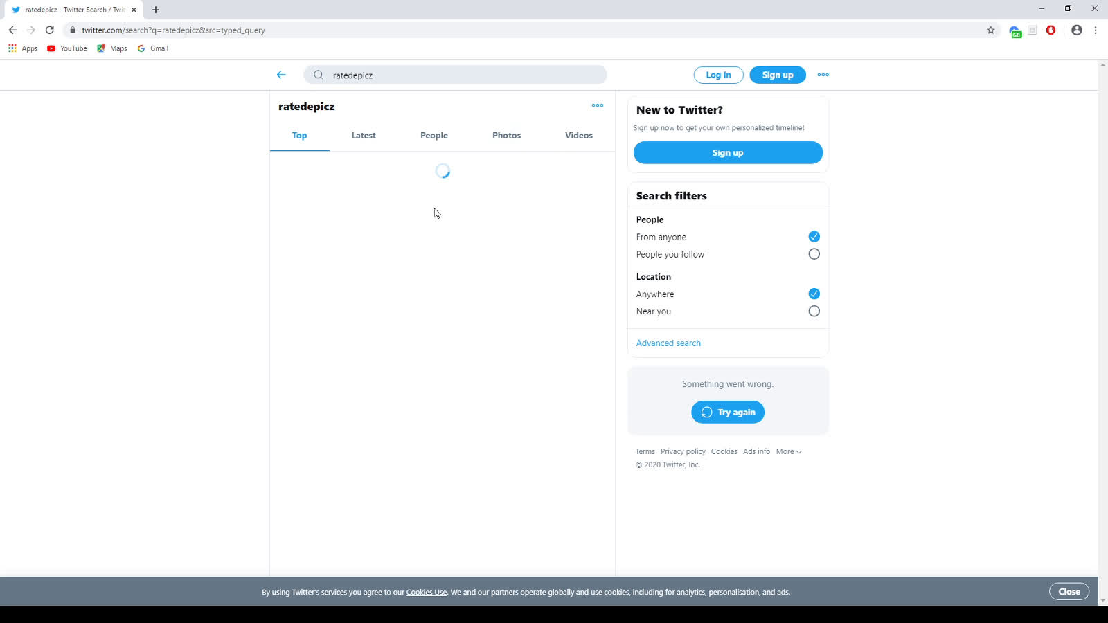Switch to the Videos tab
This screenshot has height=623, width=1108.
(579, 136)
